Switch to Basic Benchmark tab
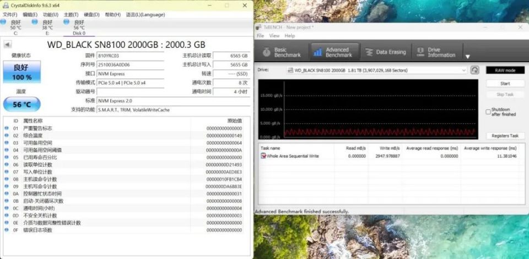The width and height of the screenshot is (529, 259). (282, 52)
